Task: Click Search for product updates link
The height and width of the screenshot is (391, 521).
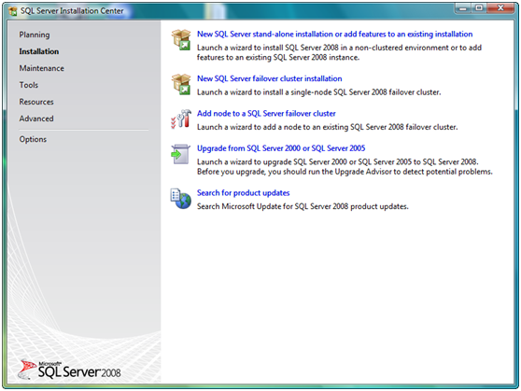Action: pos(243,193)
